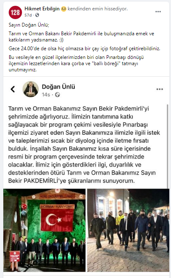Click the 'kendinden emin hissediyor' feeling text
171x278 pixels.
click(98, 9)
